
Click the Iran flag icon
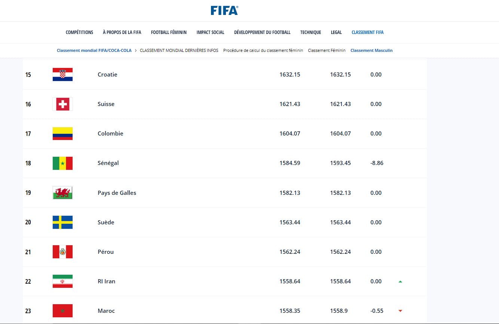[62, 281]
